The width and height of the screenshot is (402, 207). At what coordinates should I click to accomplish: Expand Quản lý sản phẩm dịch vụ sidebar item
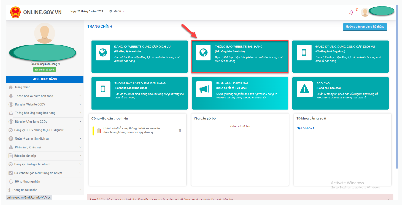[45, 139]
